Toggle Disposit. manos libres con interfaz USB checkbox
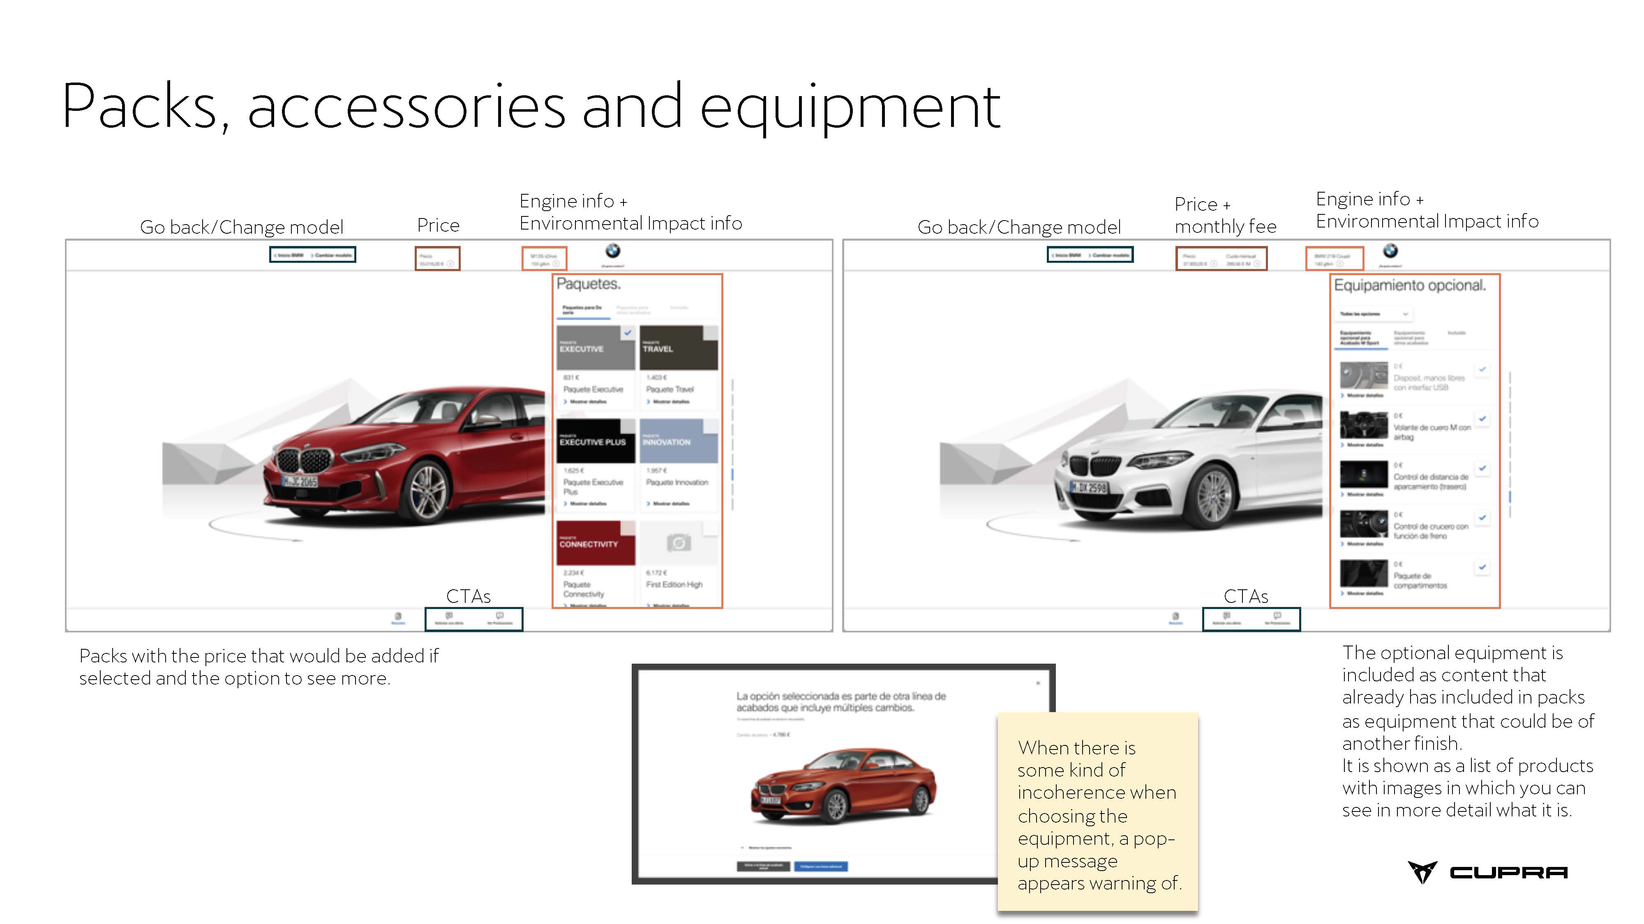Image resolution: width=1644 pixels, height=924 pixels. click(1482, 369)
